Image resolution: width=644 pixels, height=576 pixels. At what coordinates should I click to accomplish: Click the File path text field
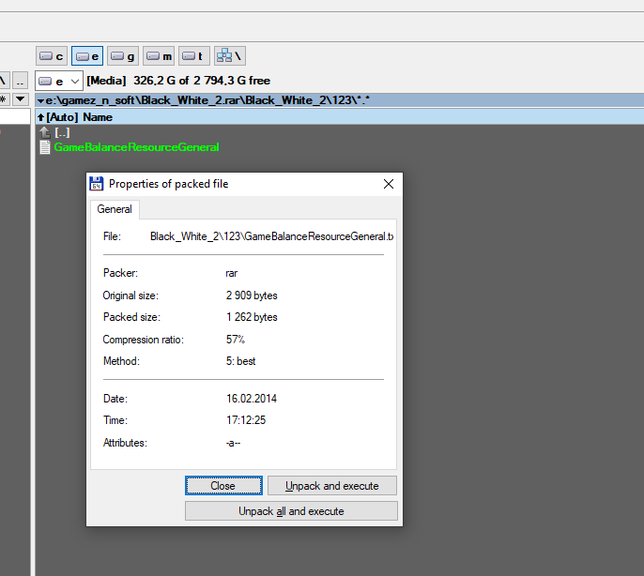pos(271,236)
